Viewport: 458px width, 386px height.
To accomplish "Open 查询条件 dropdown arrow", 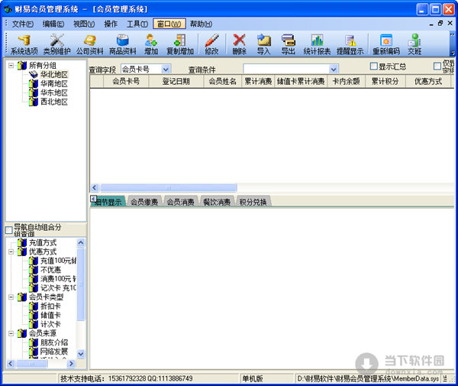I will click(334, 70).
